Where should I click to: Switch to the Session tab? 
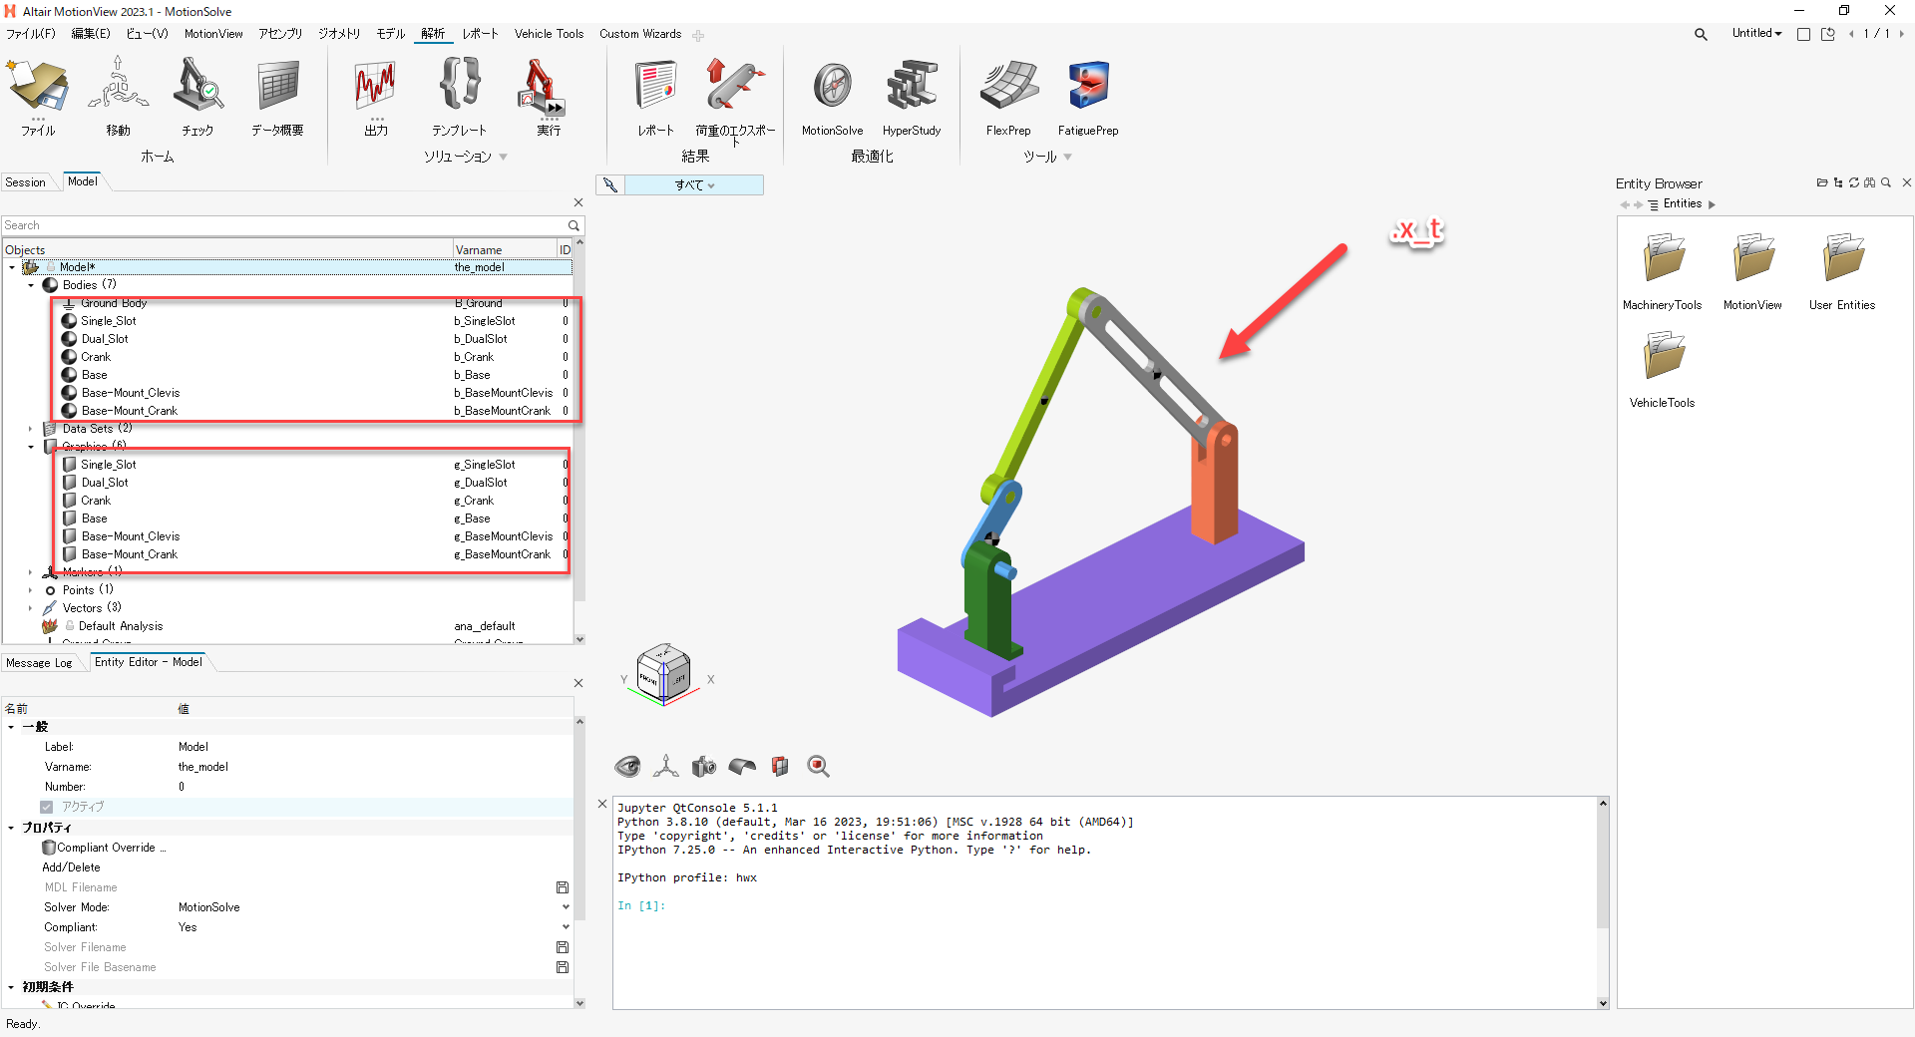click(26, 182)
